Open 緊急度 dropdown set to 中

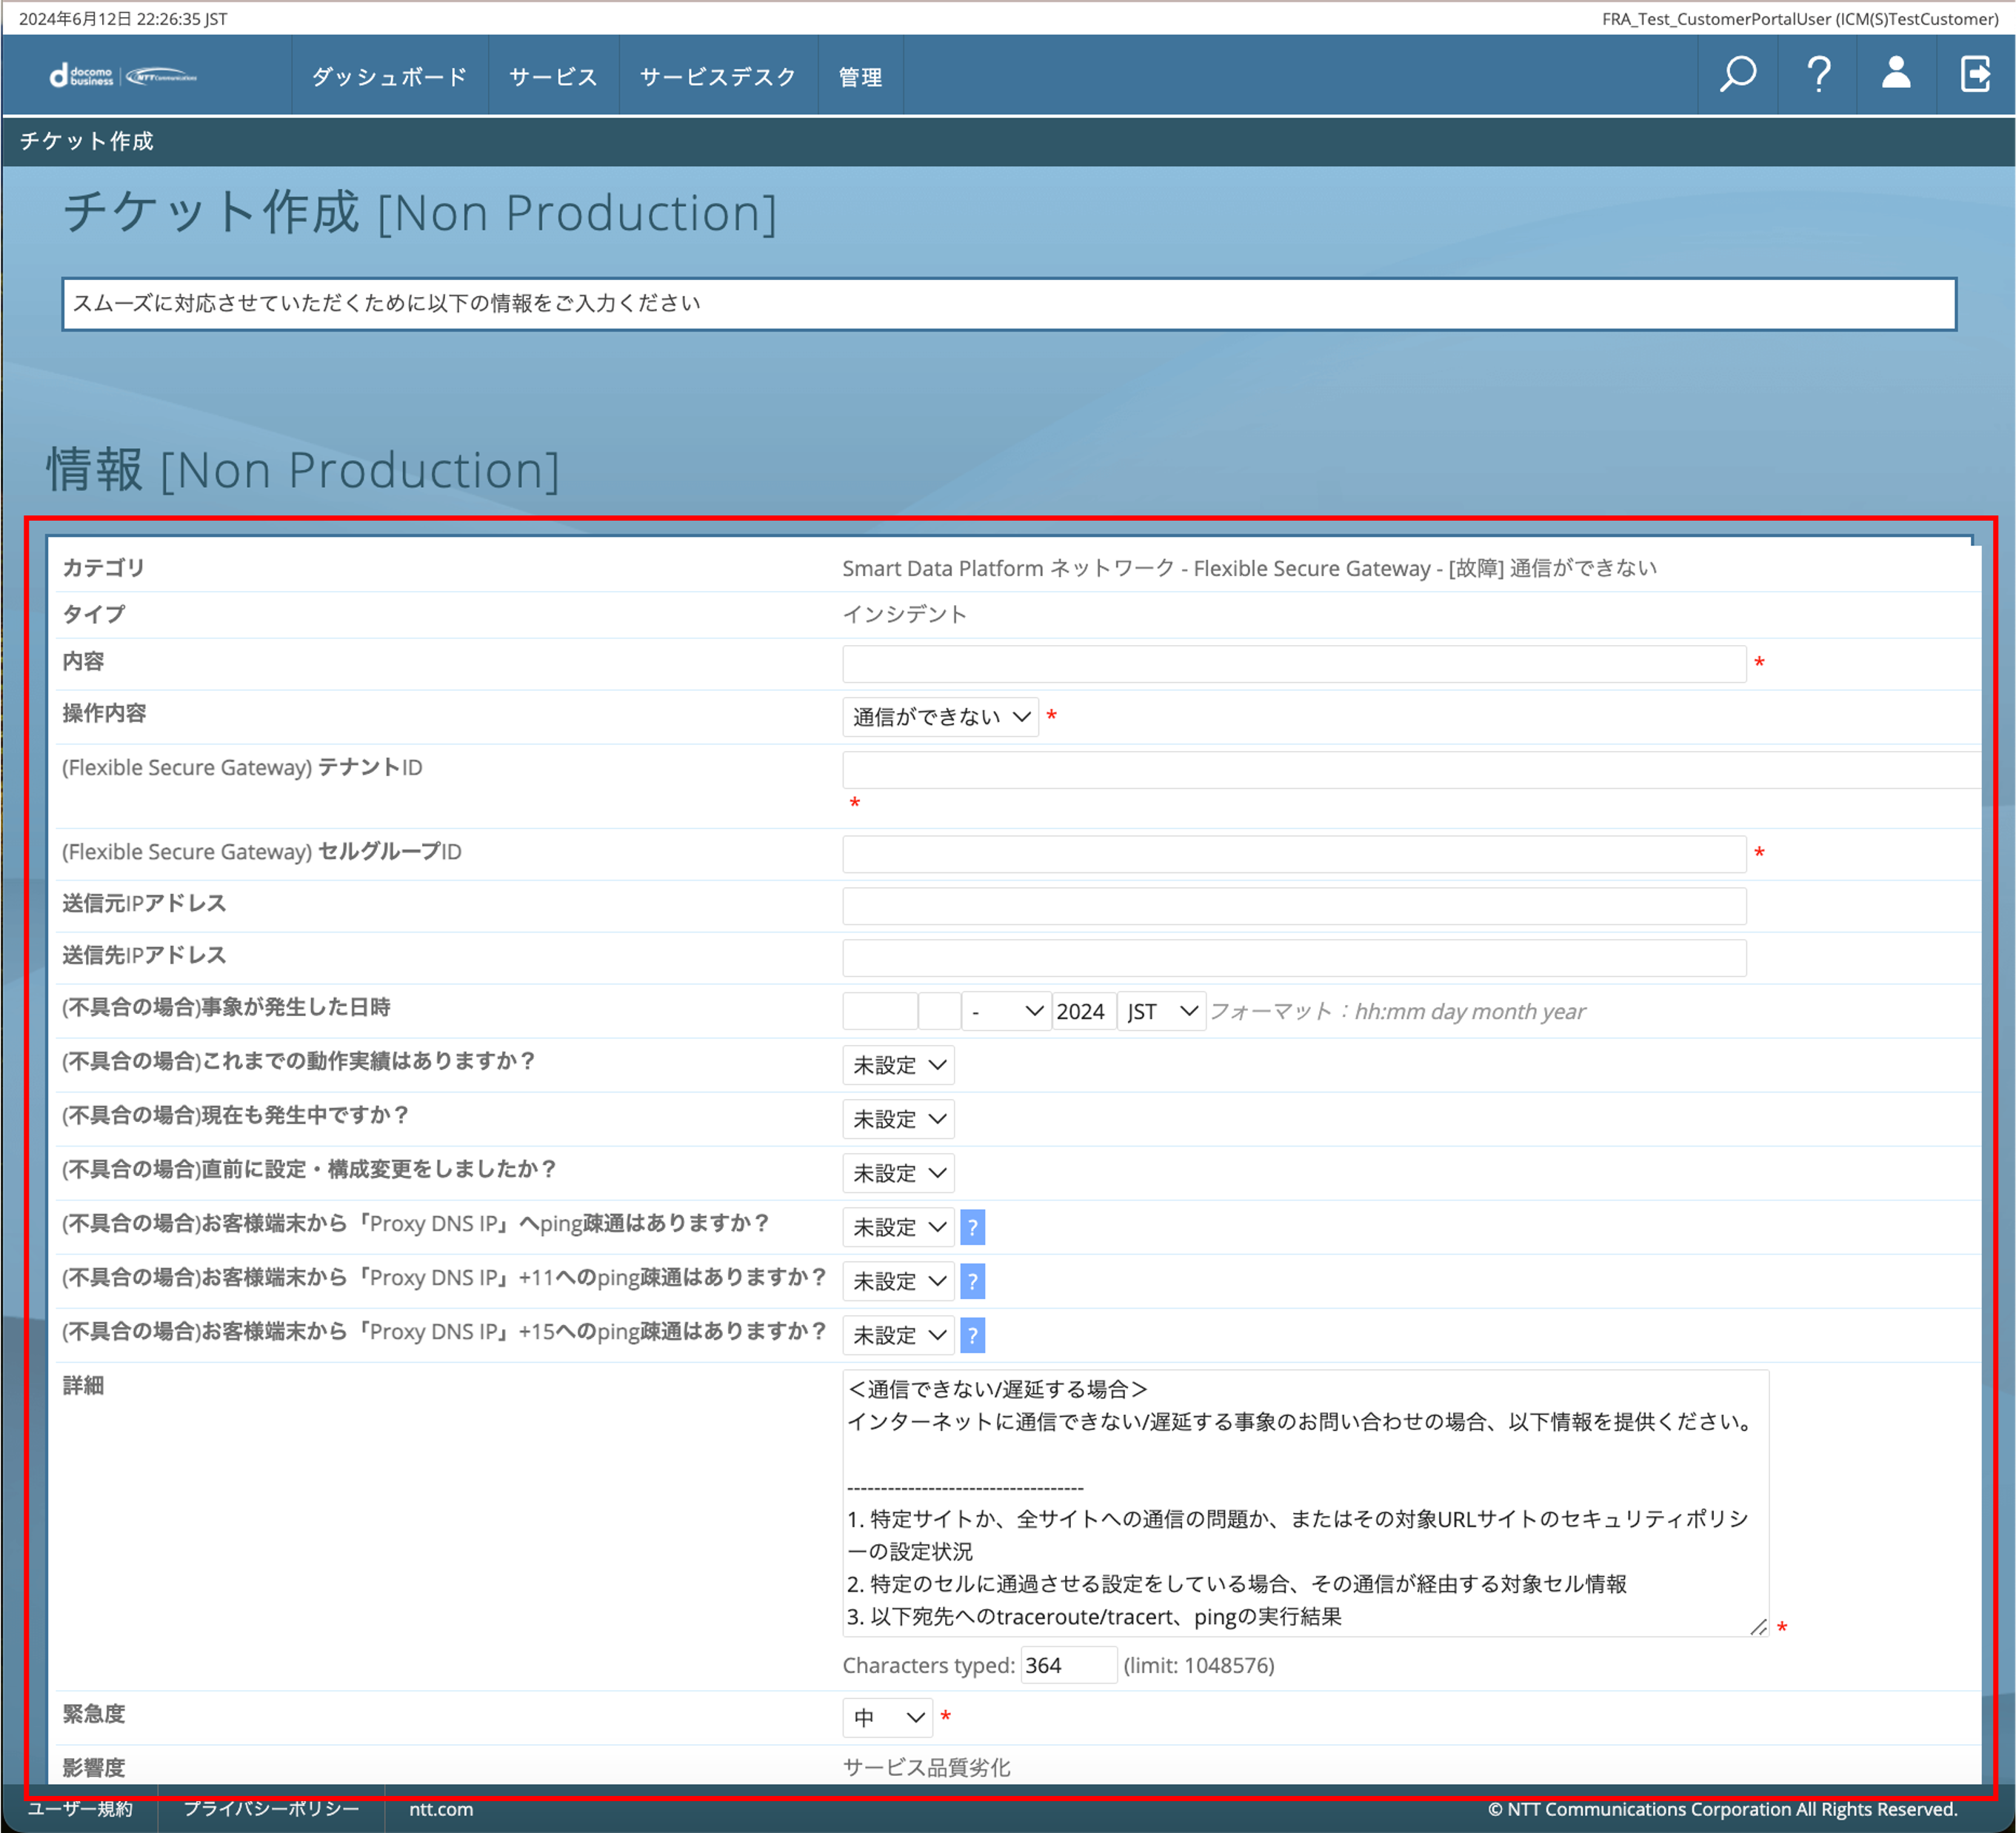pyautogui.click(x=887, y=1717)
